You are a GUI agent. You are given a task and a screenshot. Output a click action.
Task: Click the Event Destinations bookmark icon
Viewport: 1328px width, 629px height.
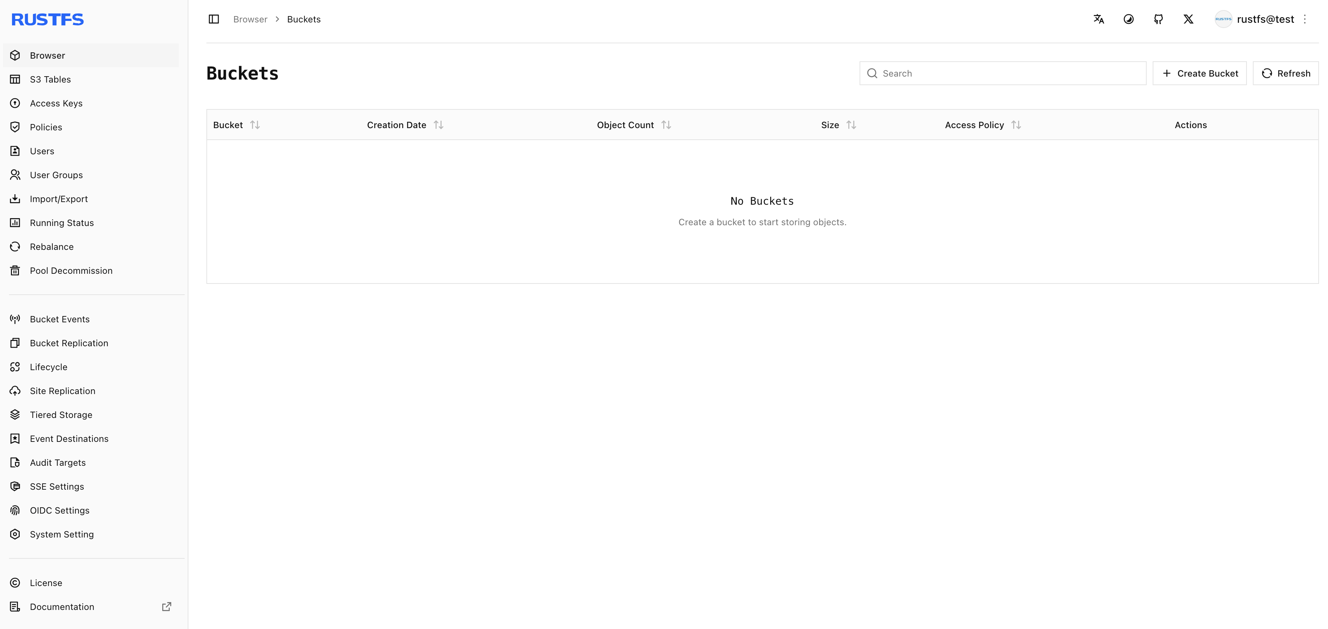[15, 439]
